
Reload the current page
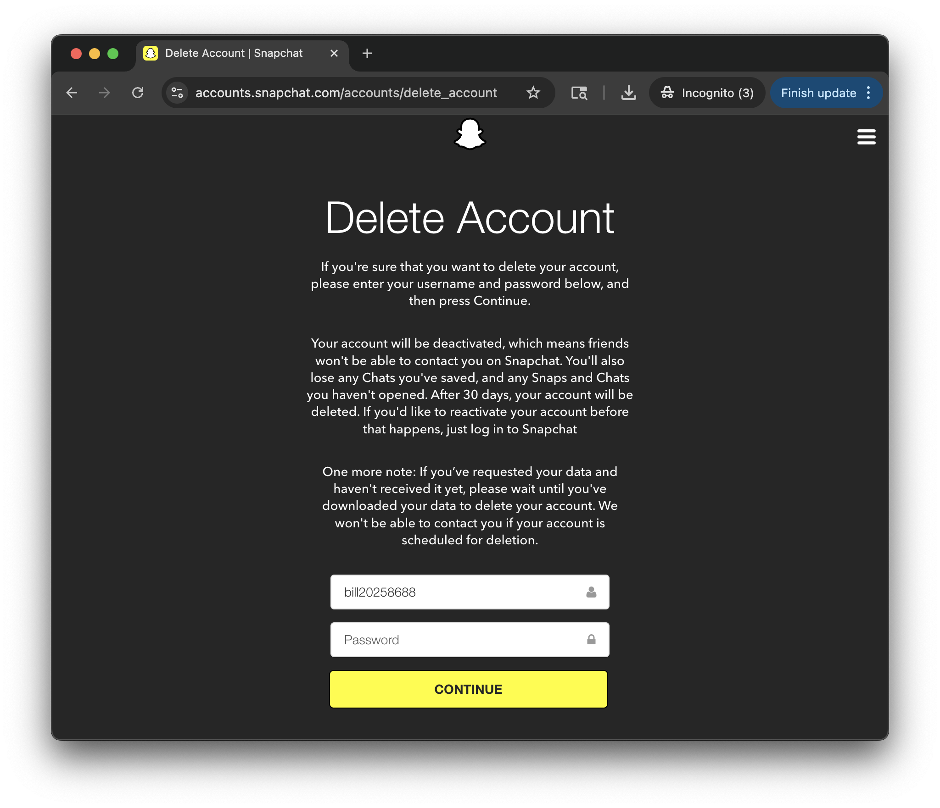[138, 93]
